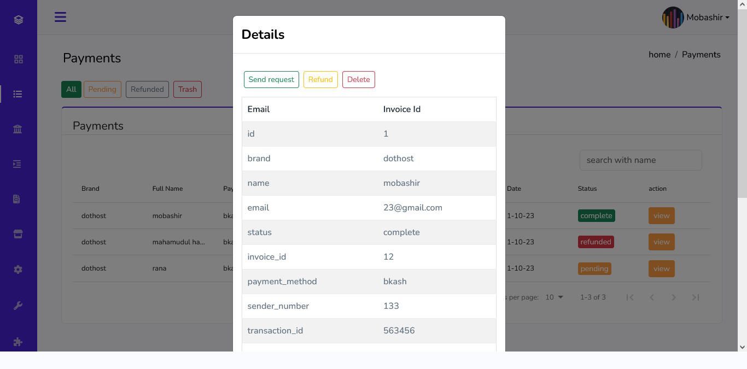The height and width of the screenshot is (369, 747).
Task: Click the wrench tool icon in sidebar
Action: (18, 304)
